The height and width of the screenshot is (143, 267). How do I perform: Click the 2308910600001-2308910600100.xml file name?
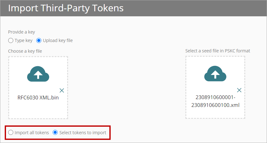[215, 101]
